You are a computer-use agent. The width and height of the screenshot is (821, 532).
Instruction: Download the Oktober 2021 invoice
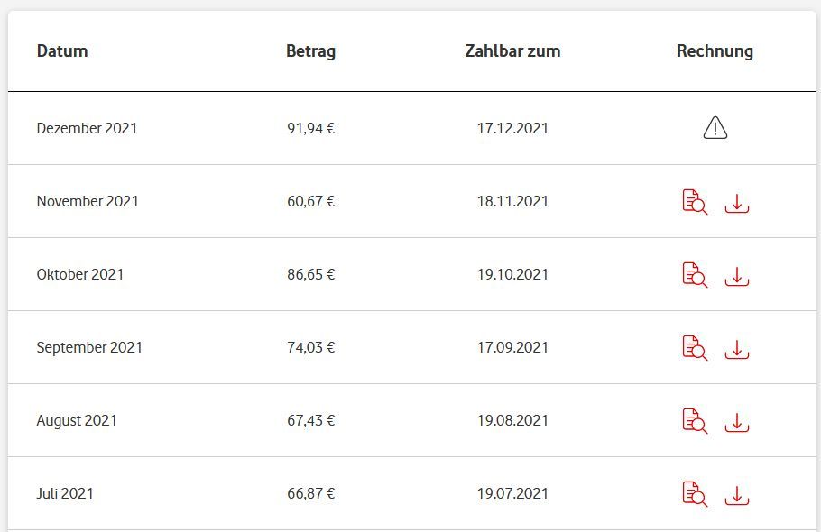(x=737, y=276)
